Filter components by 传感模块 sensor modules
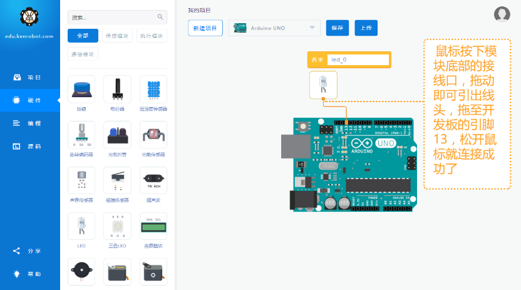This screenshot has width=521, height=290. [117, 36]
